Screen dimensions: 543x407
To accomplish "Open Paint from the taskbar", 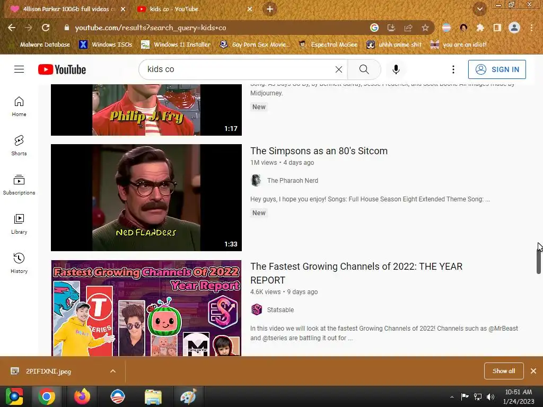I will click(188, 396).
